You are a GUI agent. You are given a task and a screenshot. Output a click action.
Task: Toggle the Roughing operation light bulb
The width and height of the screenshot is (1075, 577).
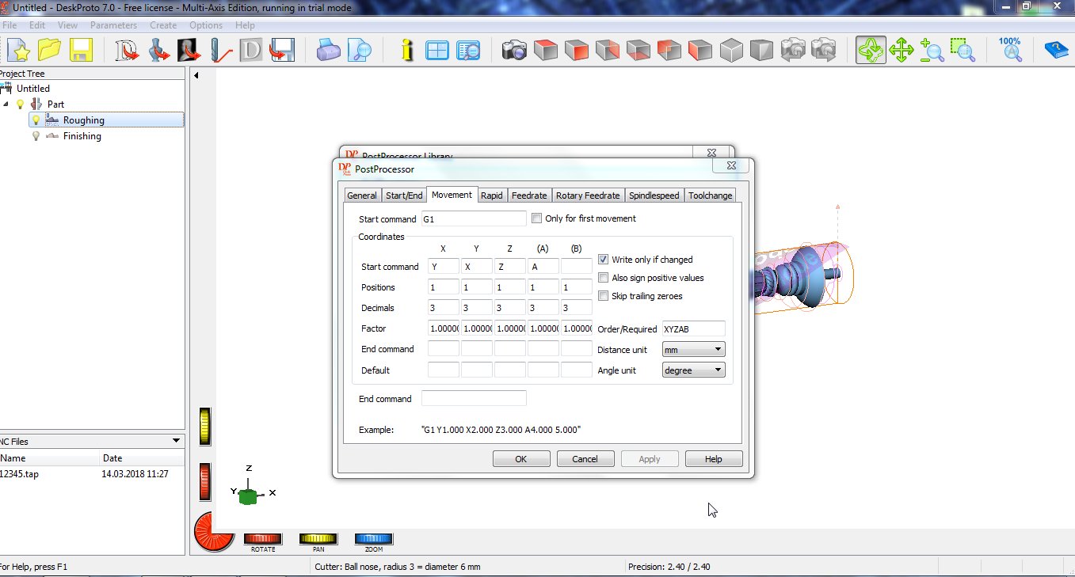pyautogui.click(x=36, y=120)
